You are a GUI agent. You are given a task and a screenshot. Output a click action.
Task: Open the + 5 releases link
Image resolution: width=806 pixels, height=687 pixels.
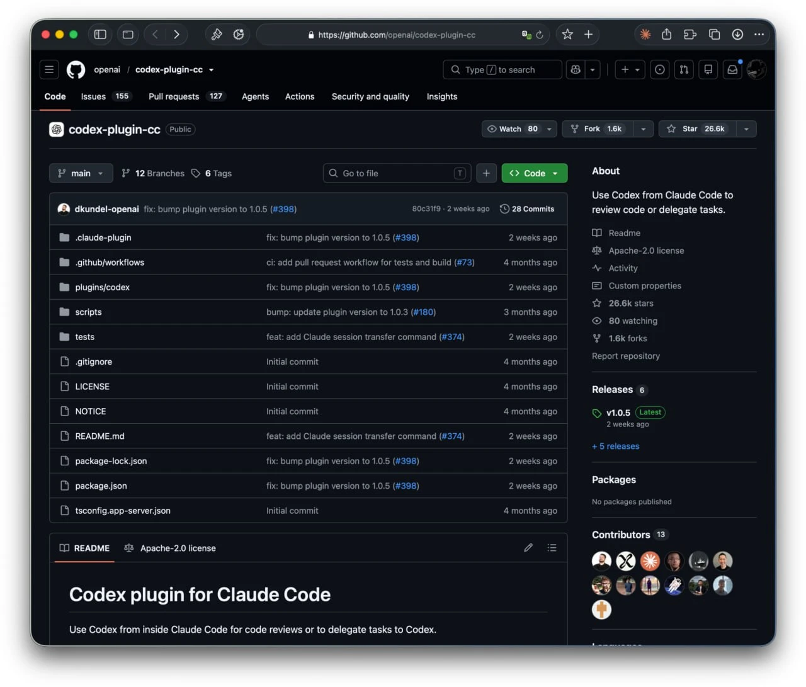pos(615,446)
